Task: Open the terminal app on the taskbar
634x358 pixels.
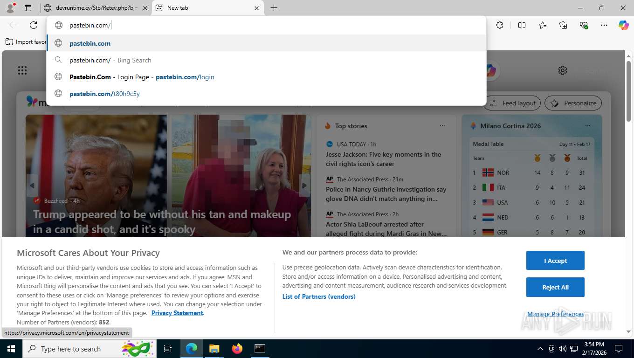Action: pyautogui.click(x=260, y=349)
